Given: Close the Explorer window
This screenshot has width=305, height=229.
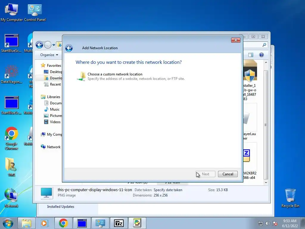Looking at the screenshot, I should pos(263,37).
